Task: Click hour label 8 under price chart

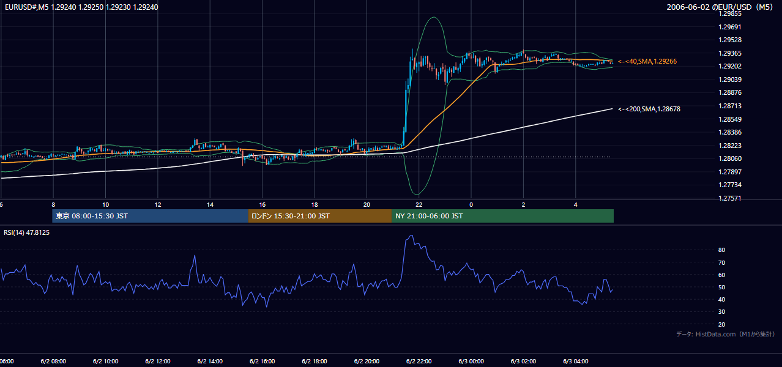Action: click(53, 204)
